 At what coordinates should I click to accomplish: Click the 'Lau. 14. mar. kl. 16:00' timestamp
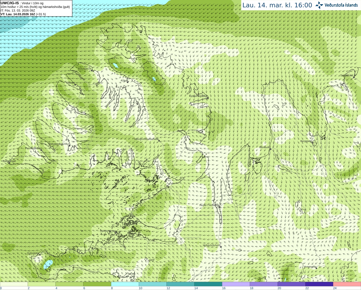point(277,5)
